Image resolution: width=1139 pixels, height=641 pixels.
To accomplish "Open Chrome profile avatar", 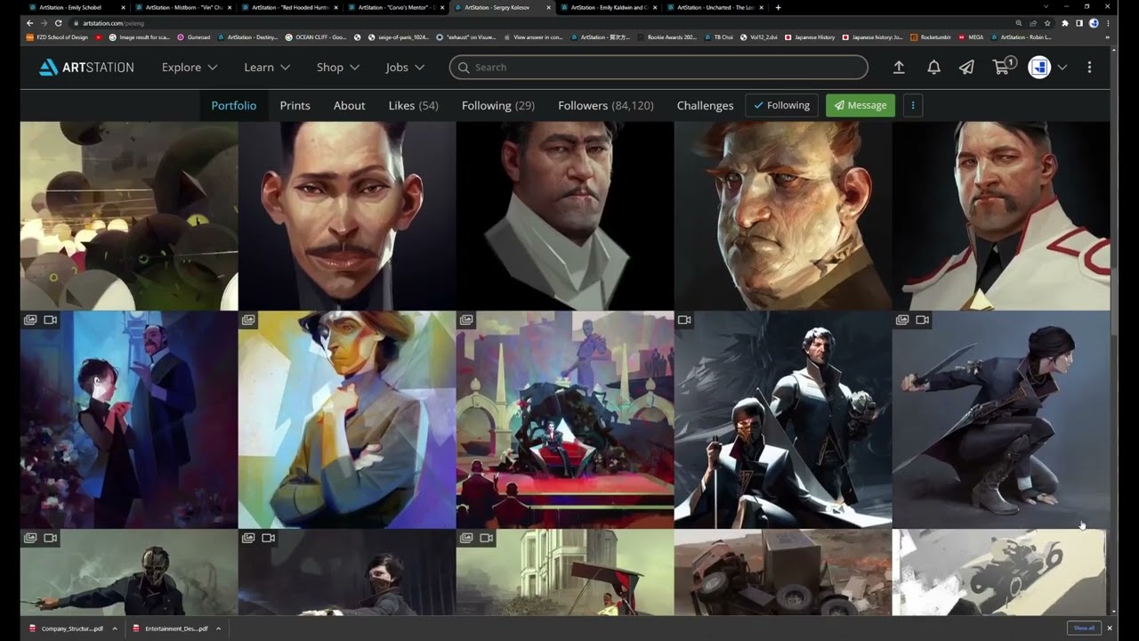I will coord(1094,22).
